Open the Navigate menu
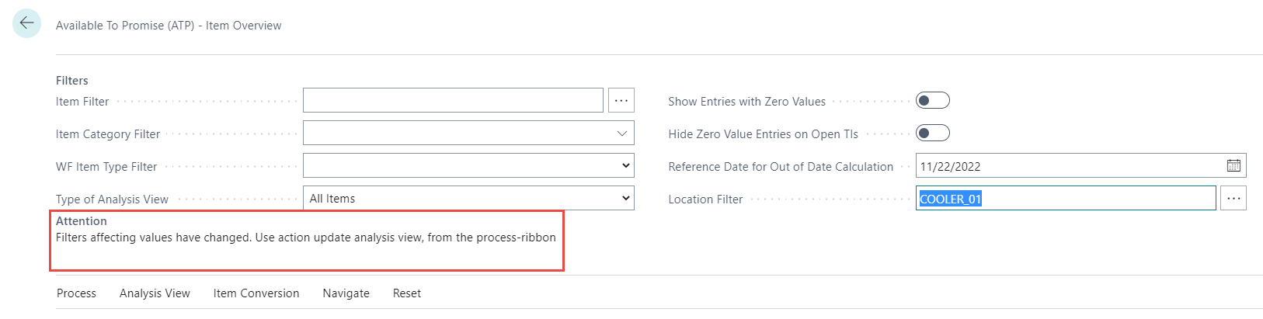Screen dimensions: 1263x319 346,293
